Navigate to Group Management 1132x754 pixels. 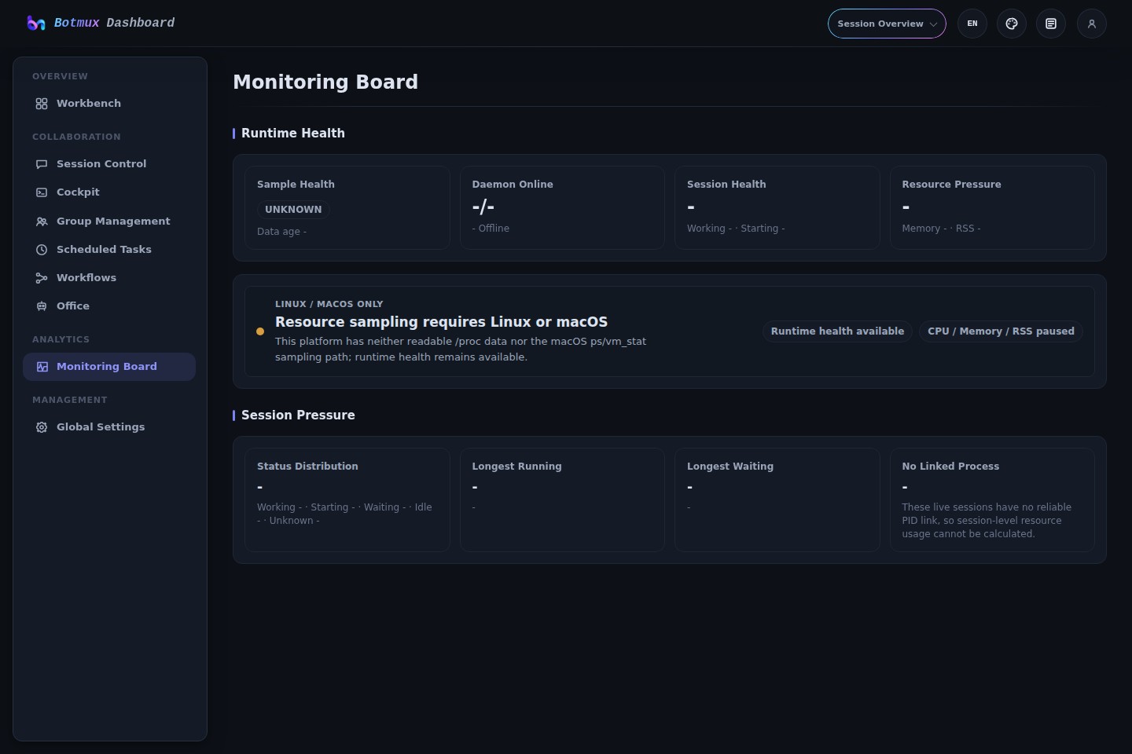(x=109, y=221)
